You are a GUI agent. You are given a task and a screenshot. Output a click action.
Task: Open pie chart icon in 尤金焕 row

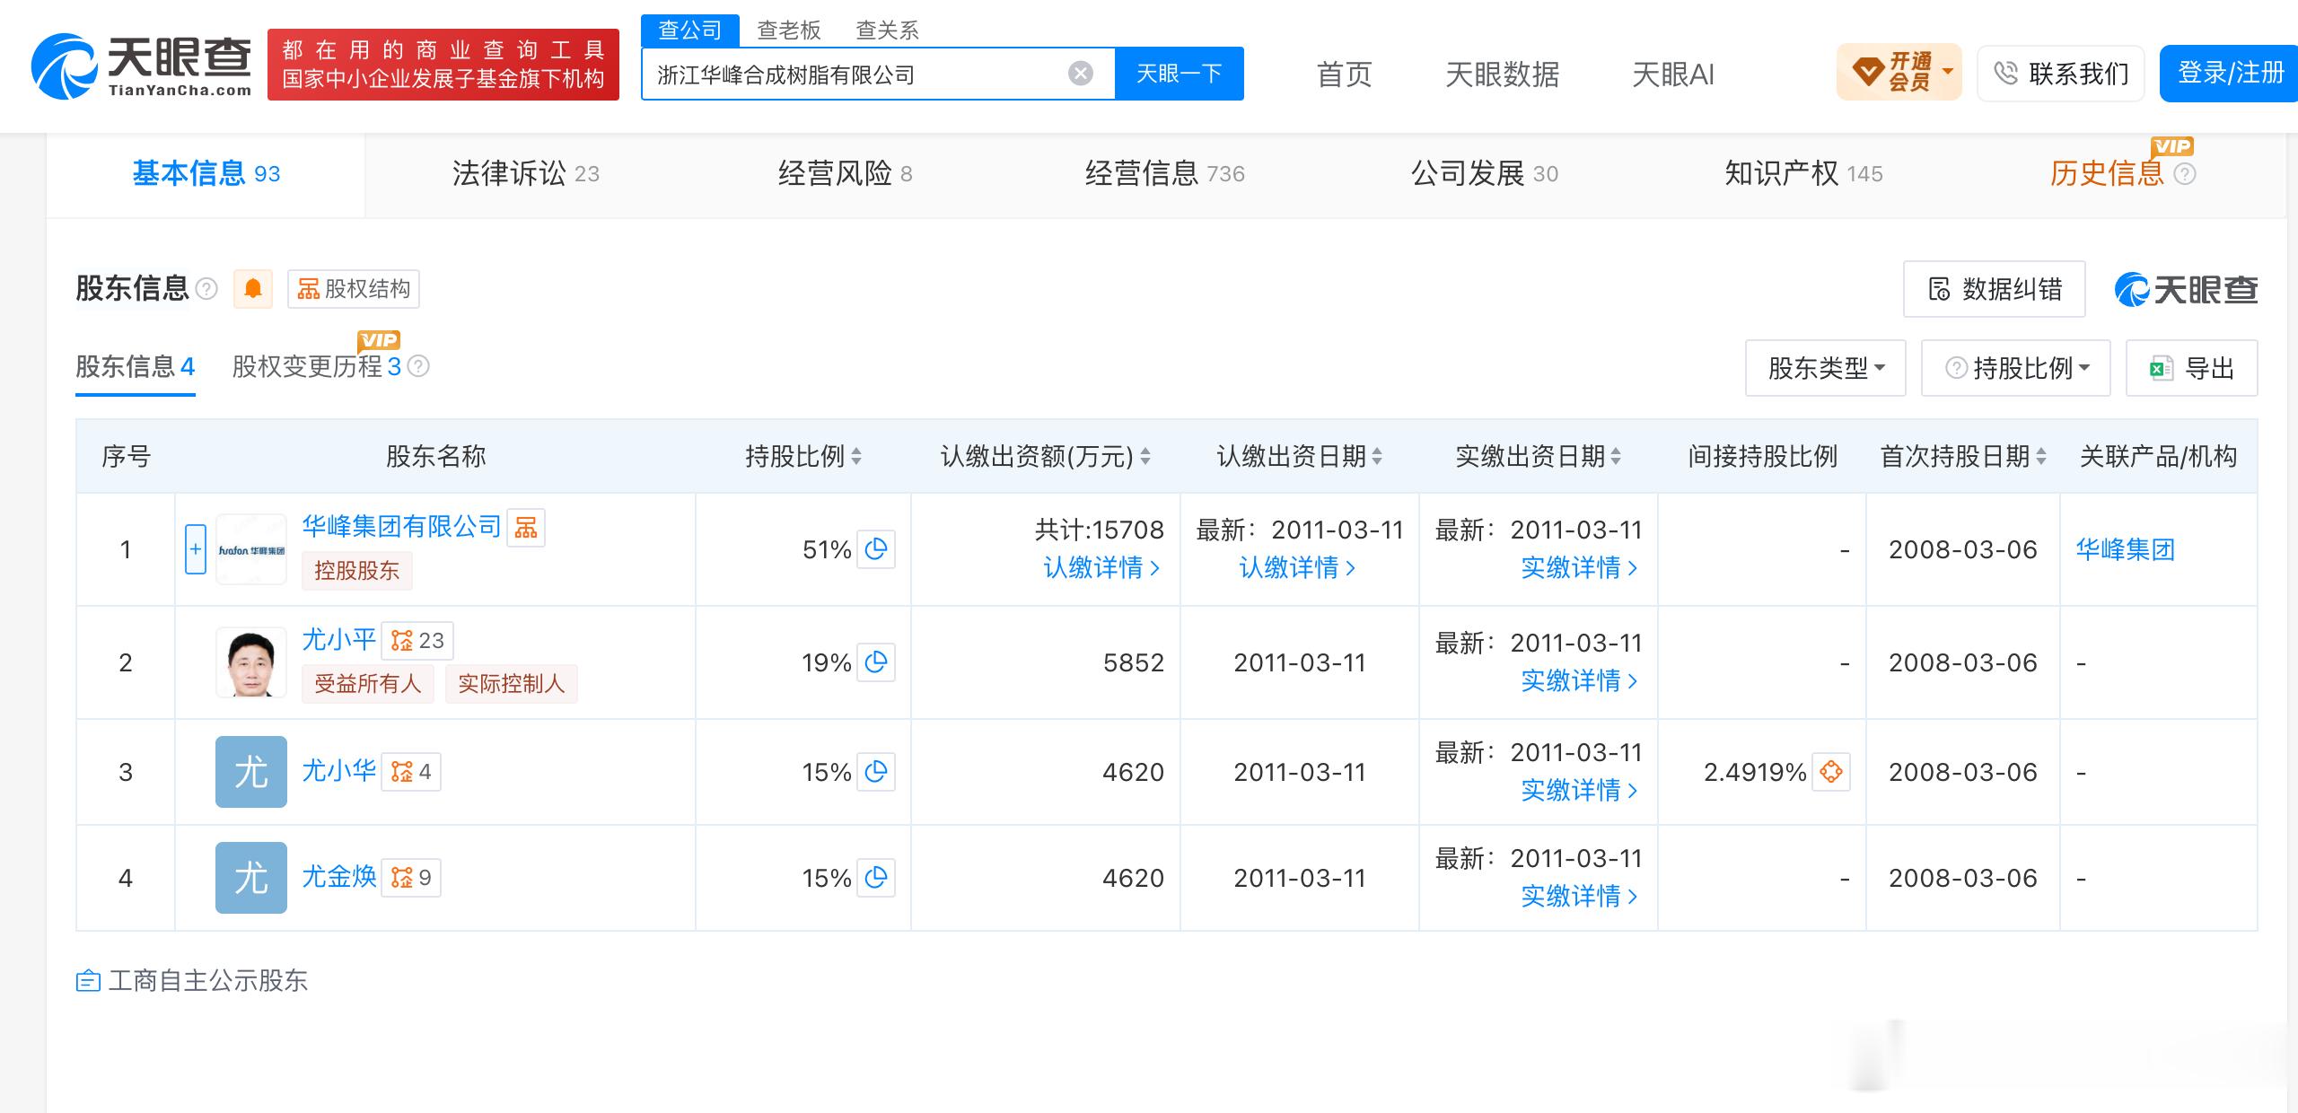[x=876, y=878]
